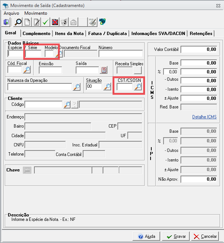The height and width of the screenshot is (243, 224).
Task: Click the grayed envelope toolbar icon
Action: coord(73,22)
